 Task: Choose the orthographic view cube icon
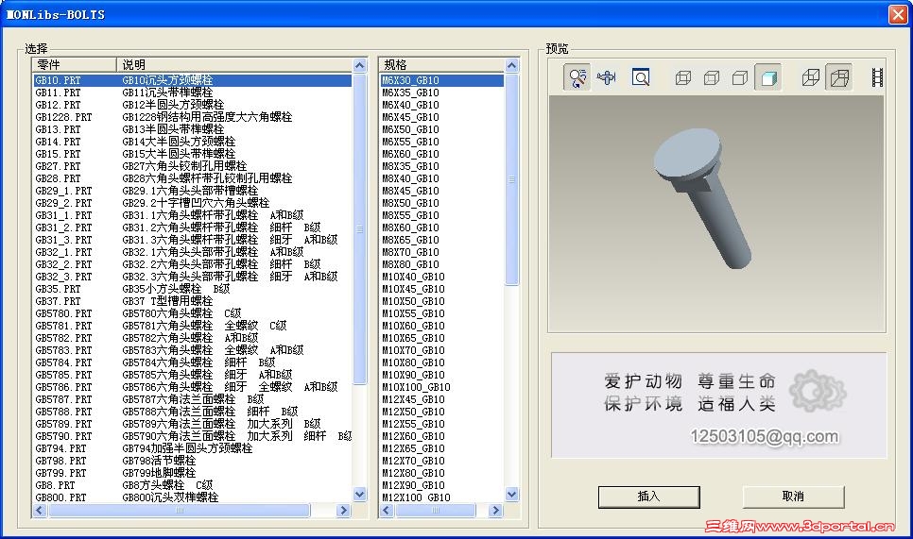click(811, 77)
